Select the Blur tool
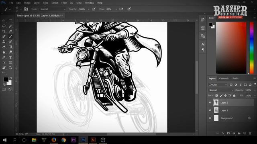The image size is (257, 144). click(4, 52)
